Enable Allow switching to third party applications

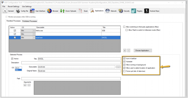pos(124,27)
